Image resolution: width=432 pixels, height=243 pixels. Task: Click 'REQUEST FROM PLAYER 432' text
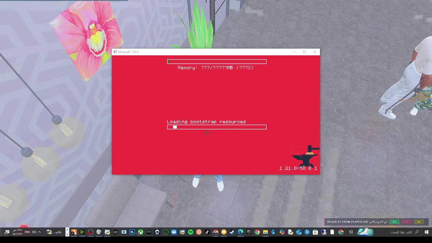pyautogui.click(x=348, y=222)
